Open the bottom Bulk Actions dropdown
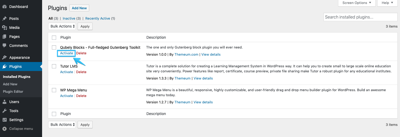Image resolution: width=400 pixels, height=137 pixels. pos(62,125)
